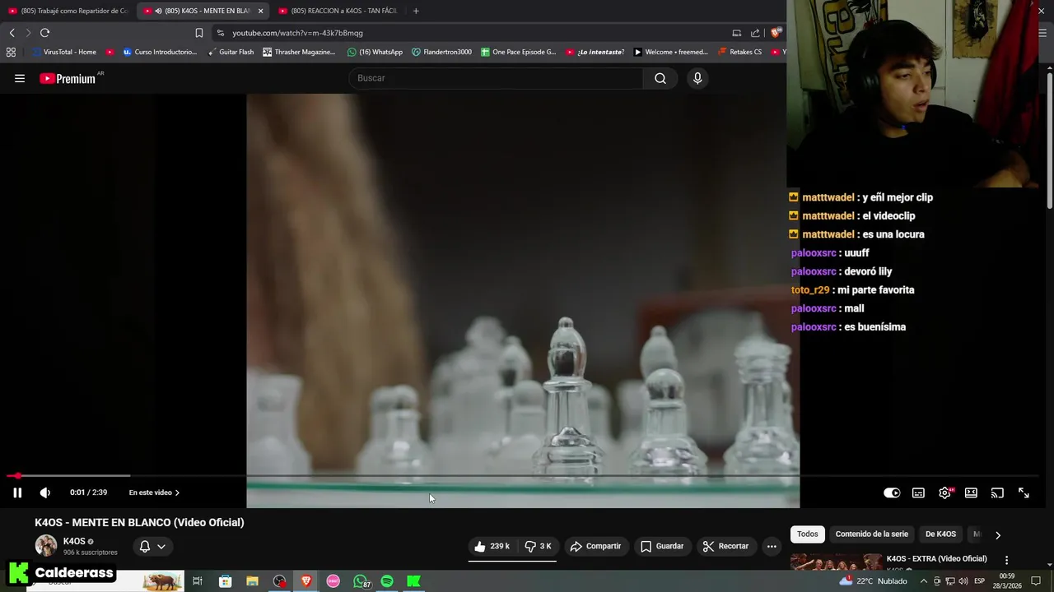
Task: Go to YouTube Premium home logo
Action: (68, 78)
